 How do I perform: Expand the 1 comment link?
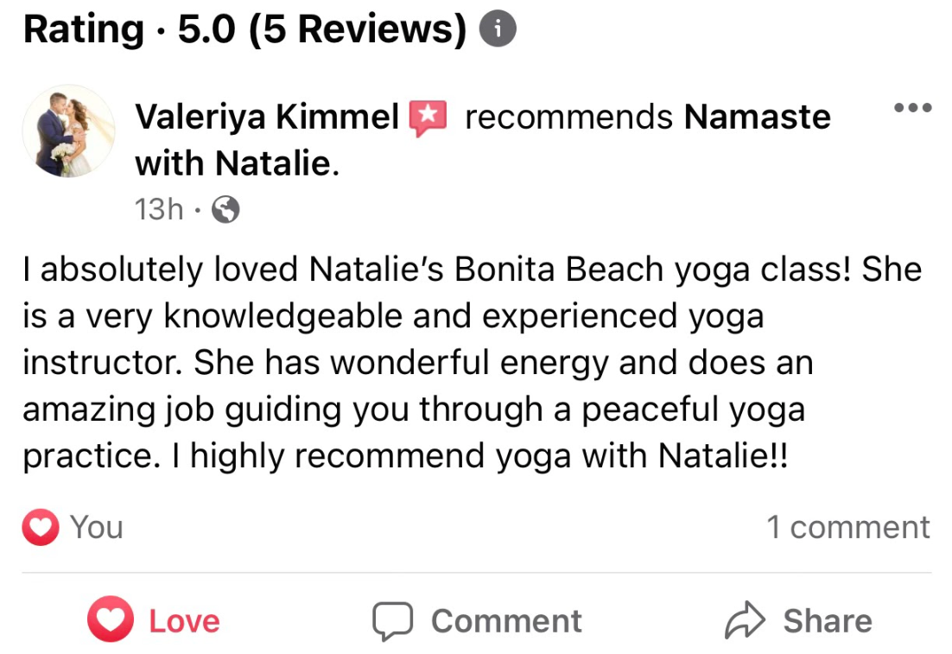tap(847, 527)
